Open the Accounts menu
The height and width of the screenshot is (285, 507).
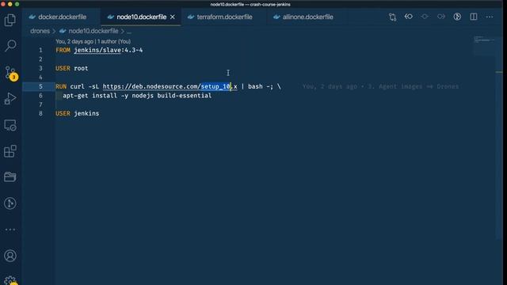(10, 256)
